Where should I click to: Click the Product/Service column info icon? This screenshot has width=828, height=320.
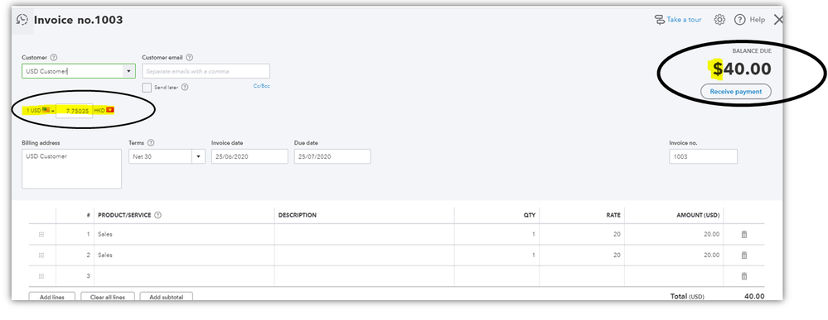click(157, 215)
